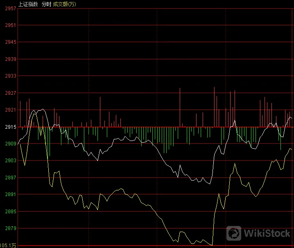Click the 105.1万 volume scale label

pyautogui.click(x=8, y=246)
